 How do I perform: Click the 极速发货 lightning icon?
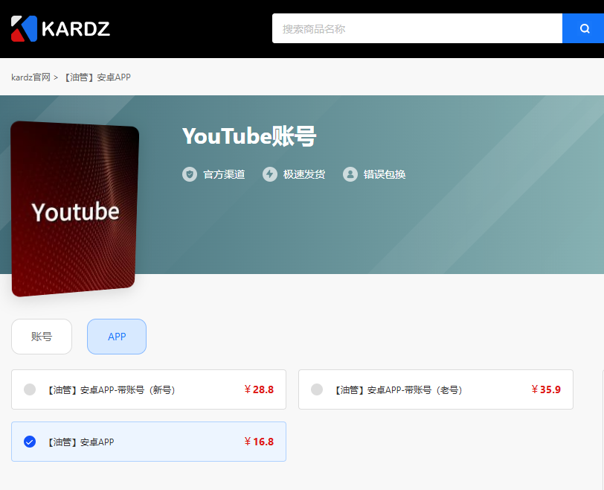click(270, 174)
